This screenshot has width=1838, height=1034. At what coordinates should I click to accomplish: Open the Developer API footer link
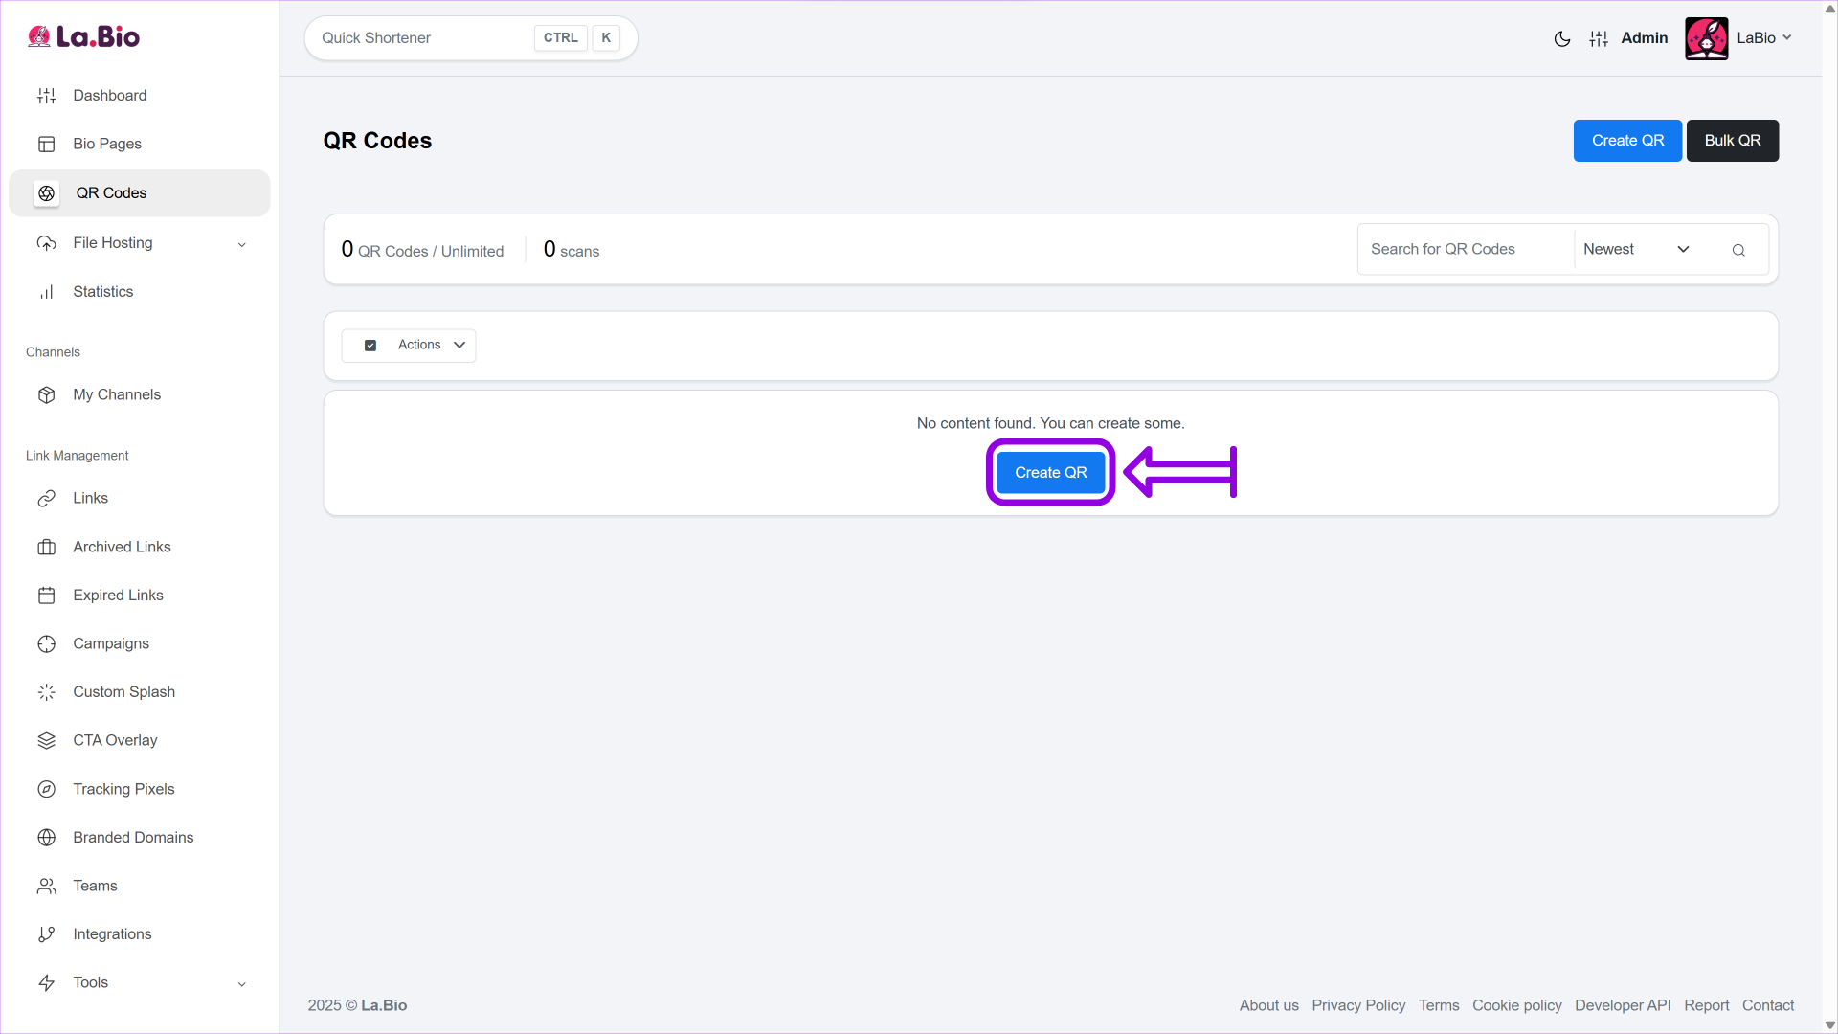(x=1623, y=1005)
